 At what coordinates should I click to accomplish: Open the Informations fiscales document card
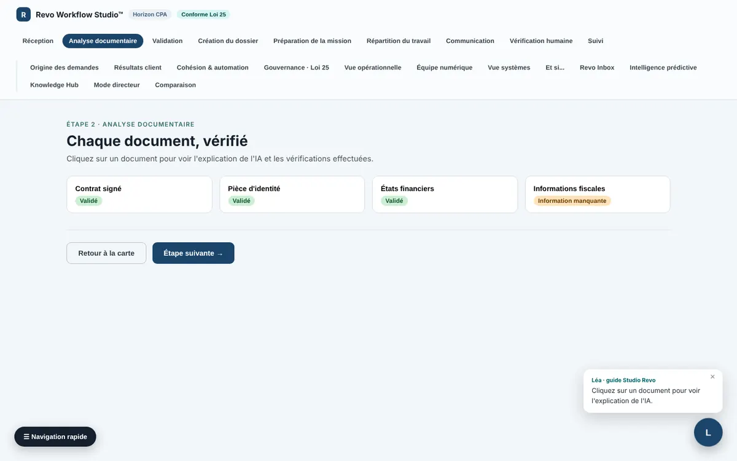click(x=598, y=194)
